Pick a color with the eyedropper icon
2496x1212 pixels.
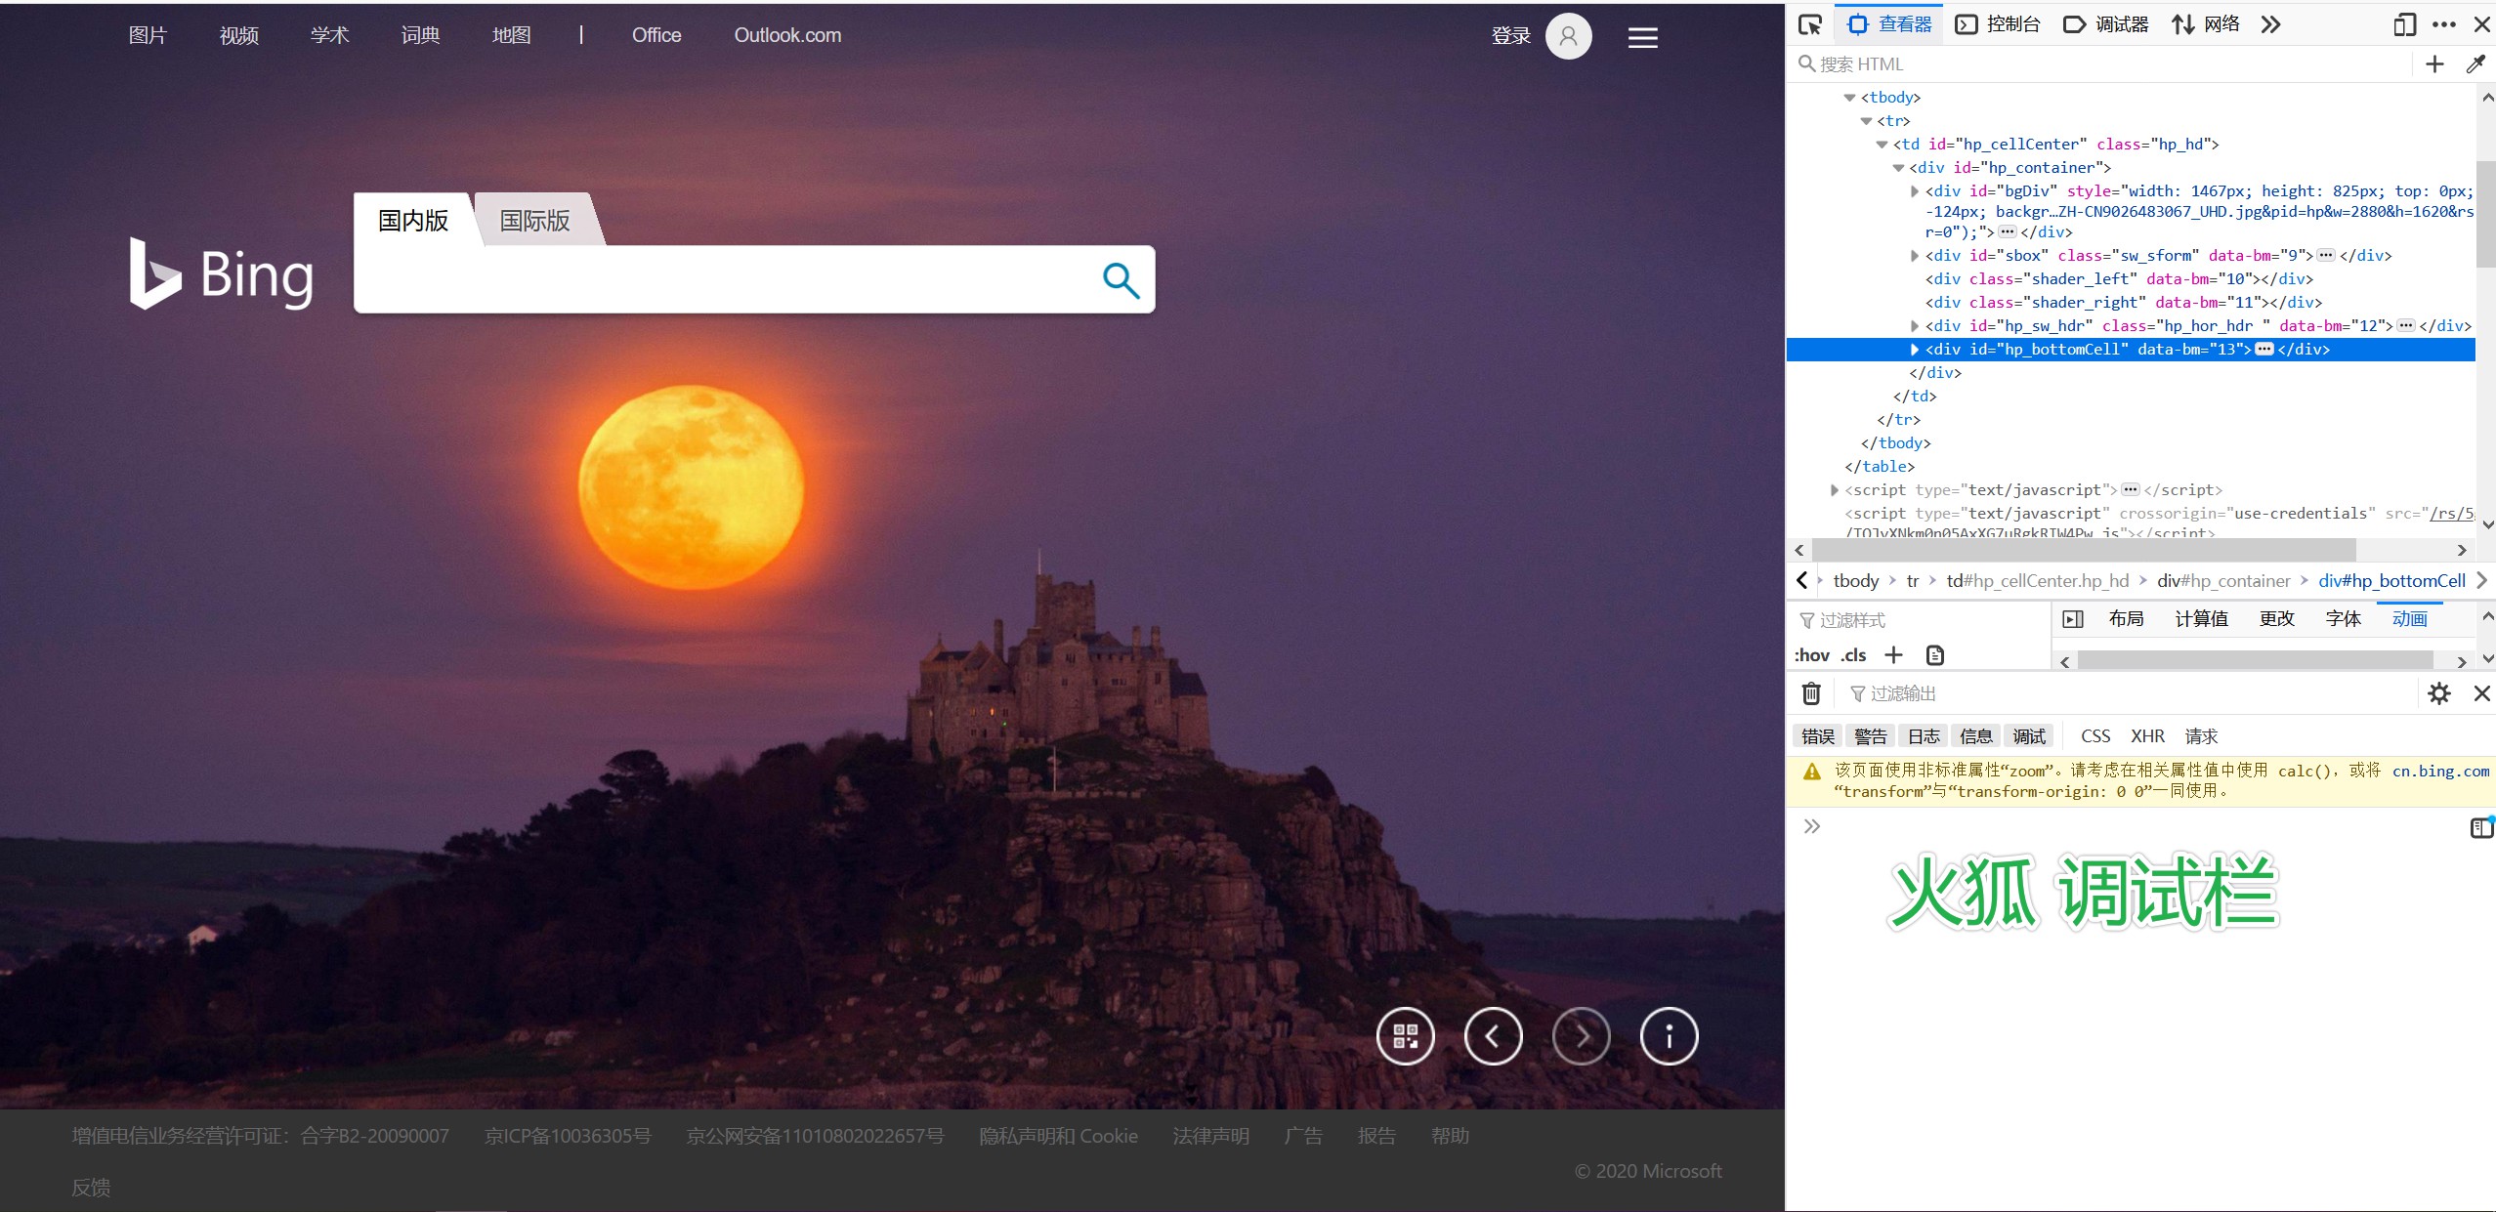pyautogui.click(x=2475, y=64)
